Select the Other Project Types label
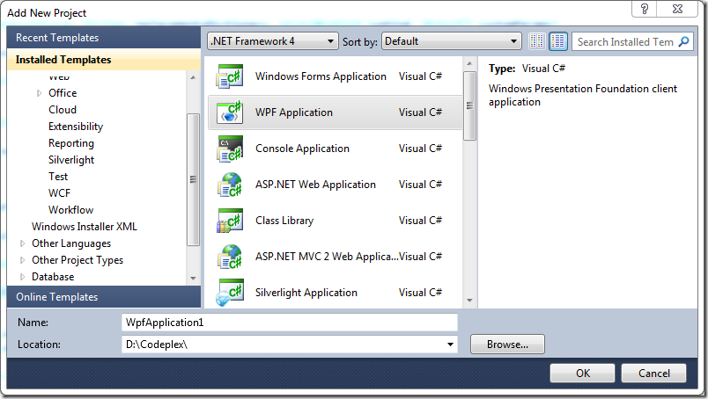Screen dimensions: 708x399 pyautogui.click(x=77, y=260)
